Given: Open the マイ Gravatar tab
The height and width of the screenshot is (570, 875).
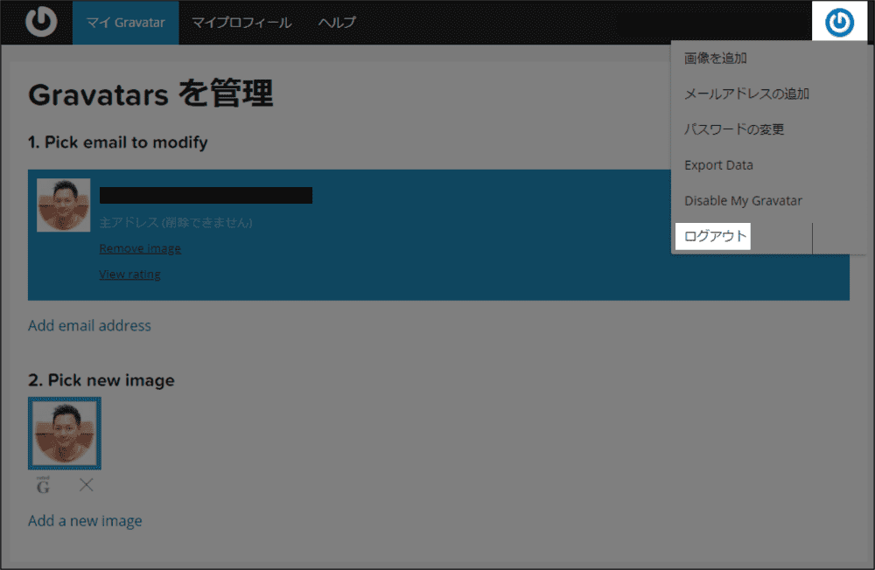Looking at the screenshot, I should pyautogui.click(x=125, y=23).
